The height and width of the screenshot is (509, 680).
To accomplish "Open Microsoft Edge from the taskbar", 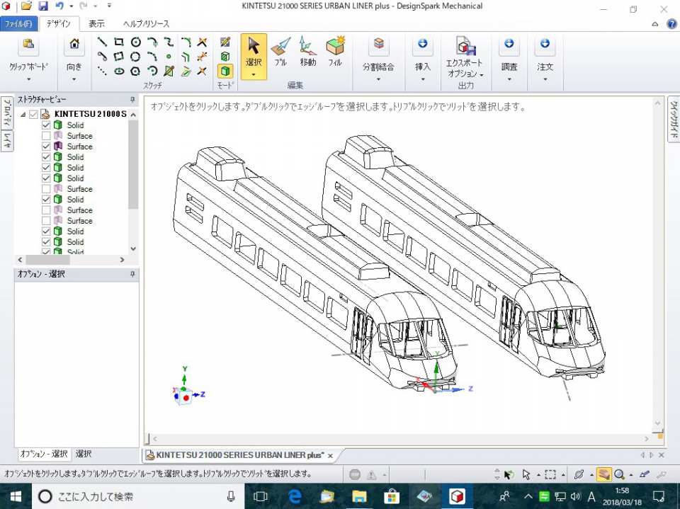I will [295, 496].
